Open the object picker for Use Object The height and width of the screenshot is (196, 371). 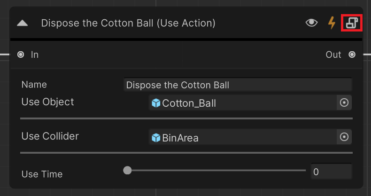(344, 103)
